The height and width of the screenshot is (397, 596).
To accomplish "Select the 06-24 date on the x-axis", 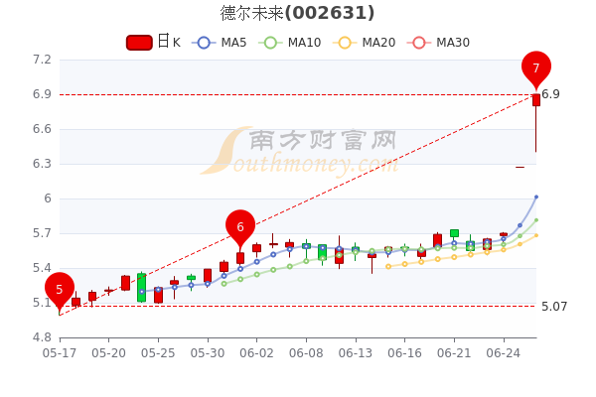I will pyautogui.click(x=504, y=352).
